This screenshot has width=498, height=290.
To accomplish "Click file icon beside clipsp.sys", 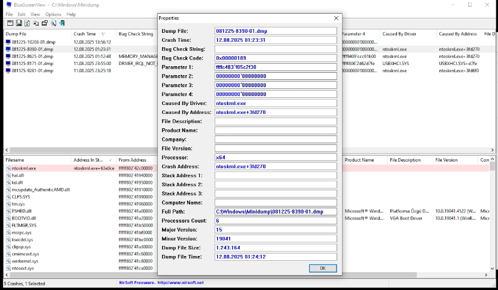I will pos(8,246).
